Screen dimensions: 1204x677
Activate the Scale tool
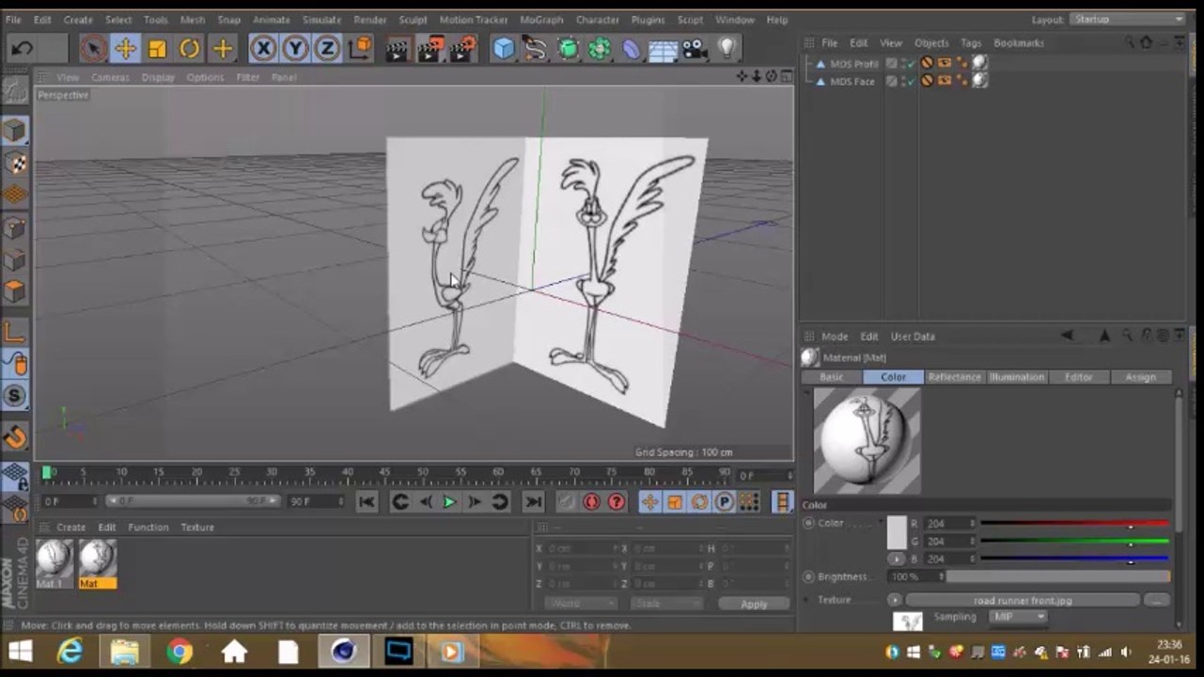(157, 48)
